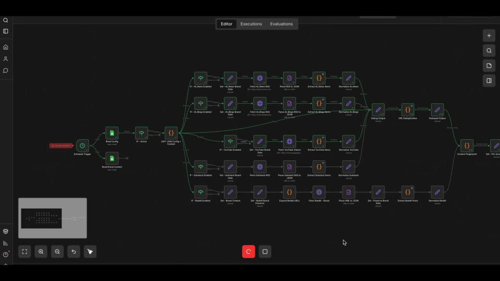
Task: Open the help question-mark icon
Action: (x=5, y=255)
